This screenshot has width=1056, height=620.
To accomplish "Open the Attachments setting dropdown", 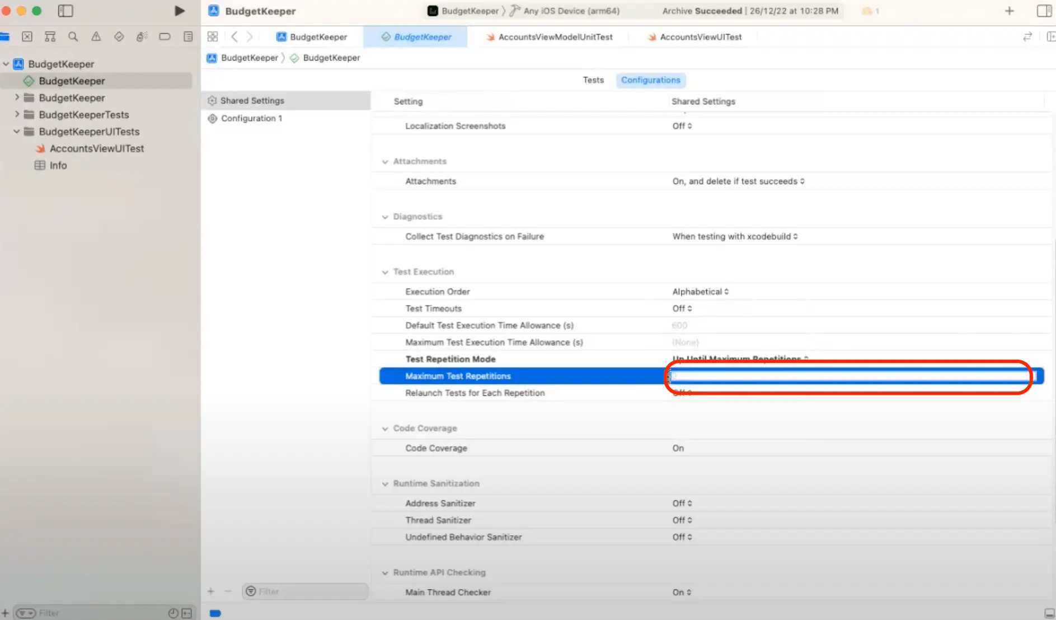I will pyautogui.click(x=738, y=181).
